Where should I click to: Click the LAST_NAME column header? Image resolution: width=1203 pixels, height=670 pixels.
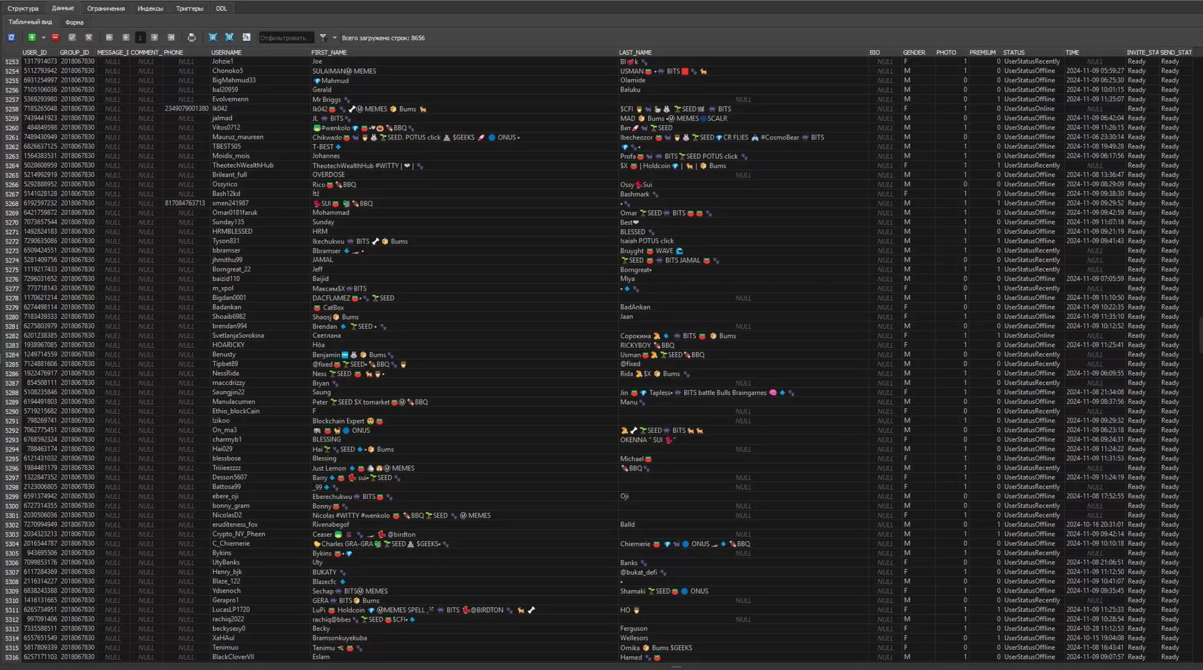(743, 52)
